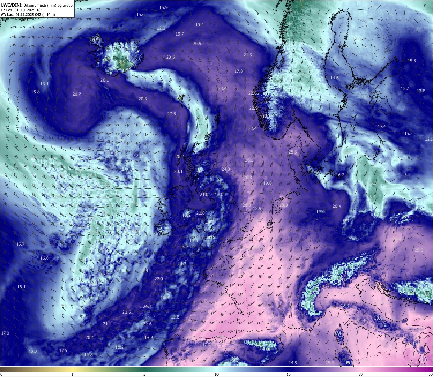Click the 19.4 map value
This screenshot has height=377, width=433.
200,25
